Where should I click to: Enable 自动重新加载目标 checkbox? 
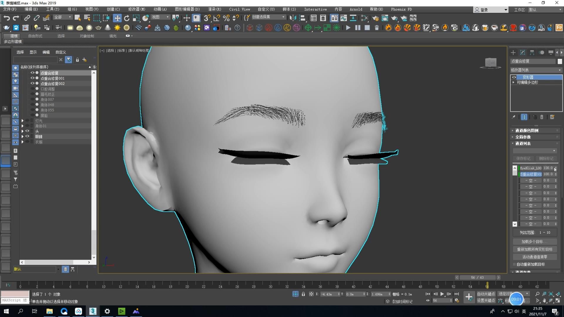pyautogui.click(x=514, y=264)
